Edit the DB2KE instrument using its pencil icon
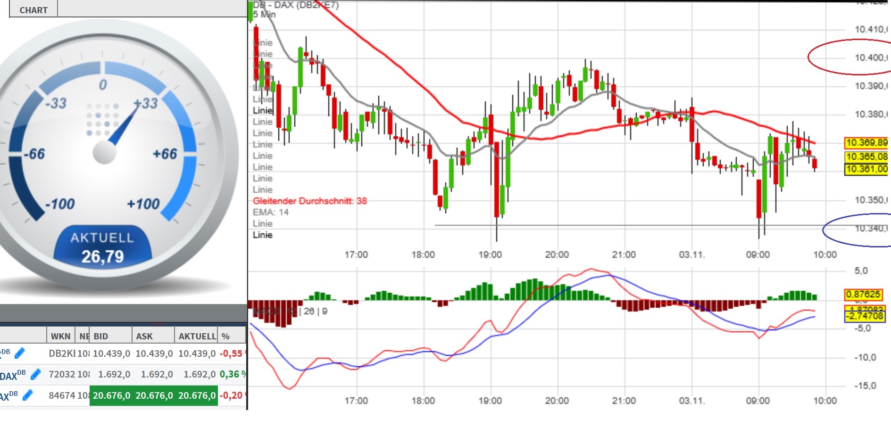Screen dimensions: 891x427 (19, 353)
